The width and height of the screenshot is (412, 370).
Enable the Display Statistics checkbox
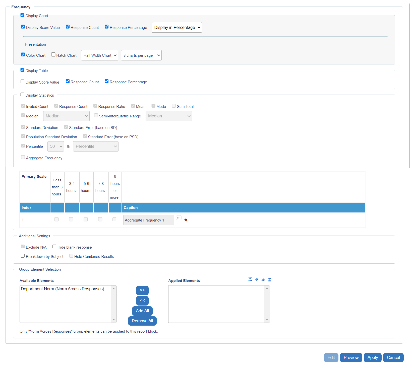[x=22, y=95]
